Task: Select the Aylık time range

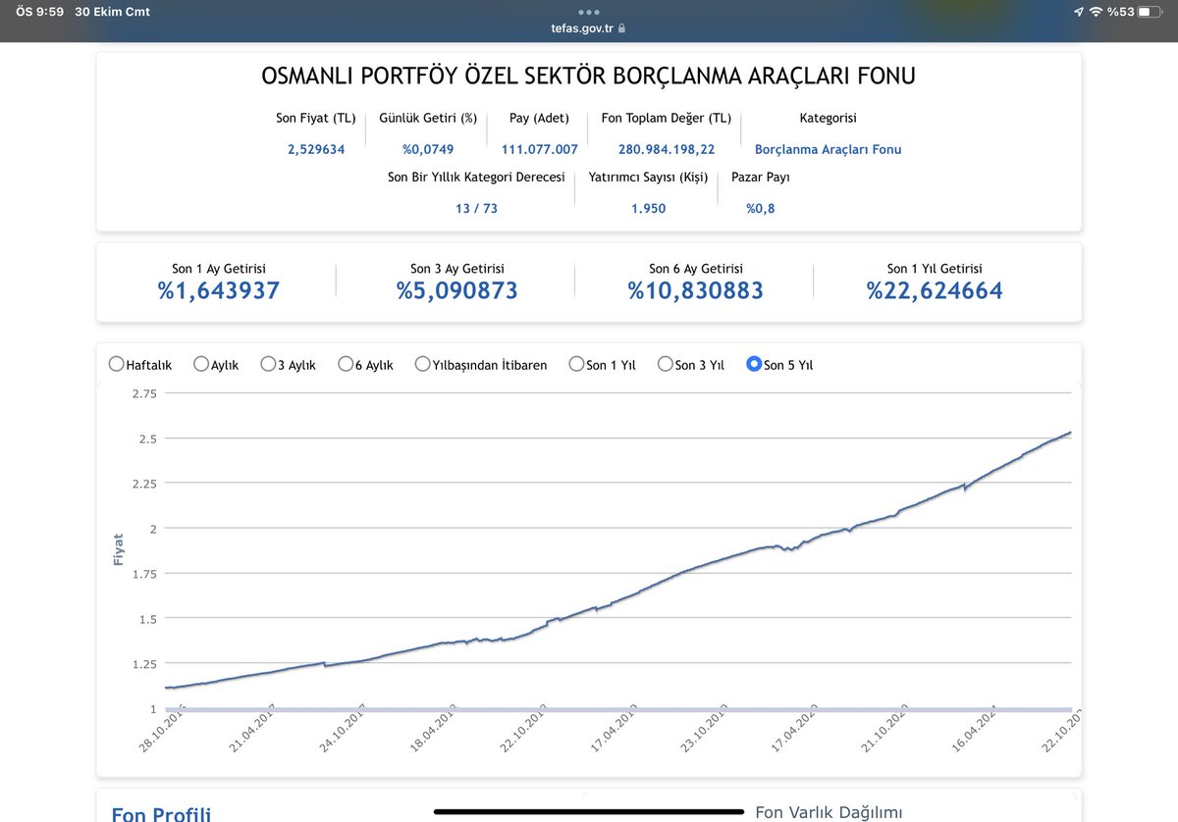Action: (201, 364)
